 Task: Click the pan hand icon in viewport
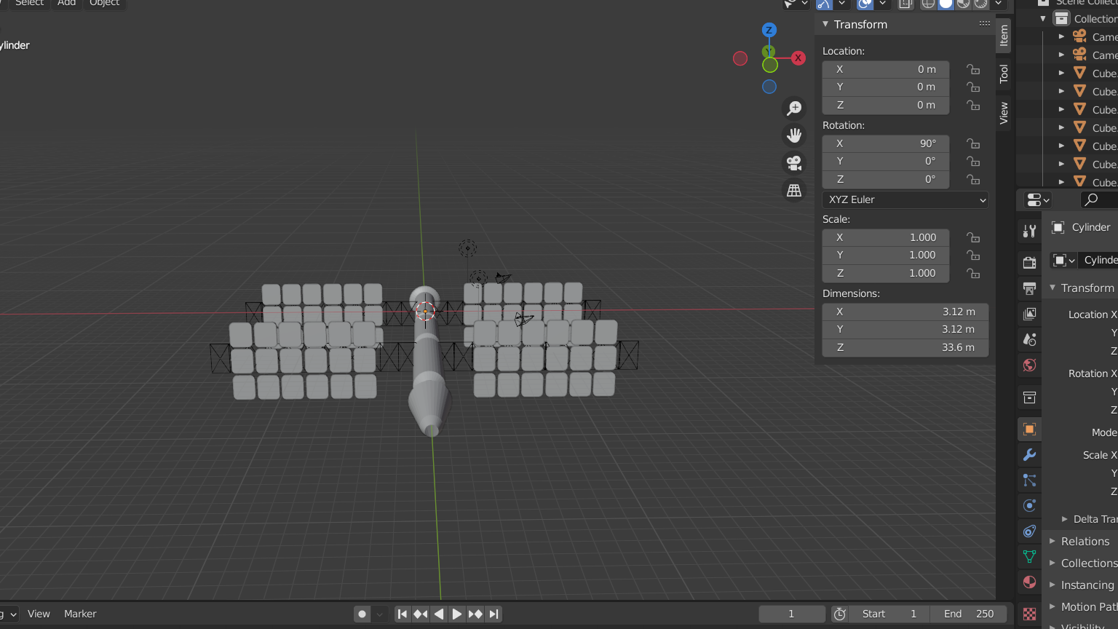pyautogui.click(x=794, y=135)
